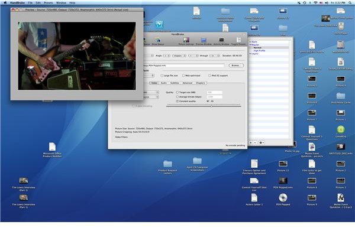Select Control Yourself Shot List file
Screen dimensions: 355x228
[x=254, y=184]
